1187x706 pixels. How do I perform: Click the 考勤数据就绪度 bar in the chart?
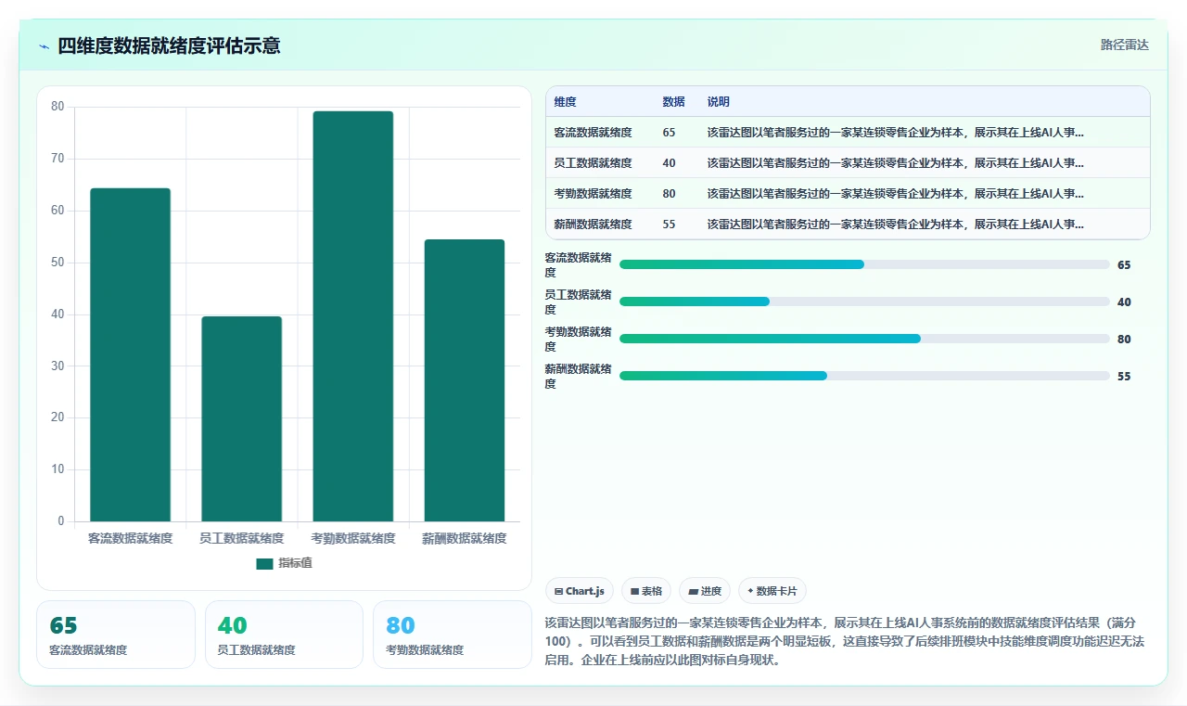352,316
